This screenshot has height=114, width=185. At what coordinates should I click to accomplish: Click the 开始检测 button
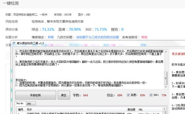pyautogui.click(x=35, y=95)
